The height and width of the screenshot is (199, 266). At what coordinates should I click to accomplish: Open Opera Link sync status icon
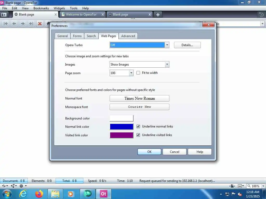pos(3,186)
